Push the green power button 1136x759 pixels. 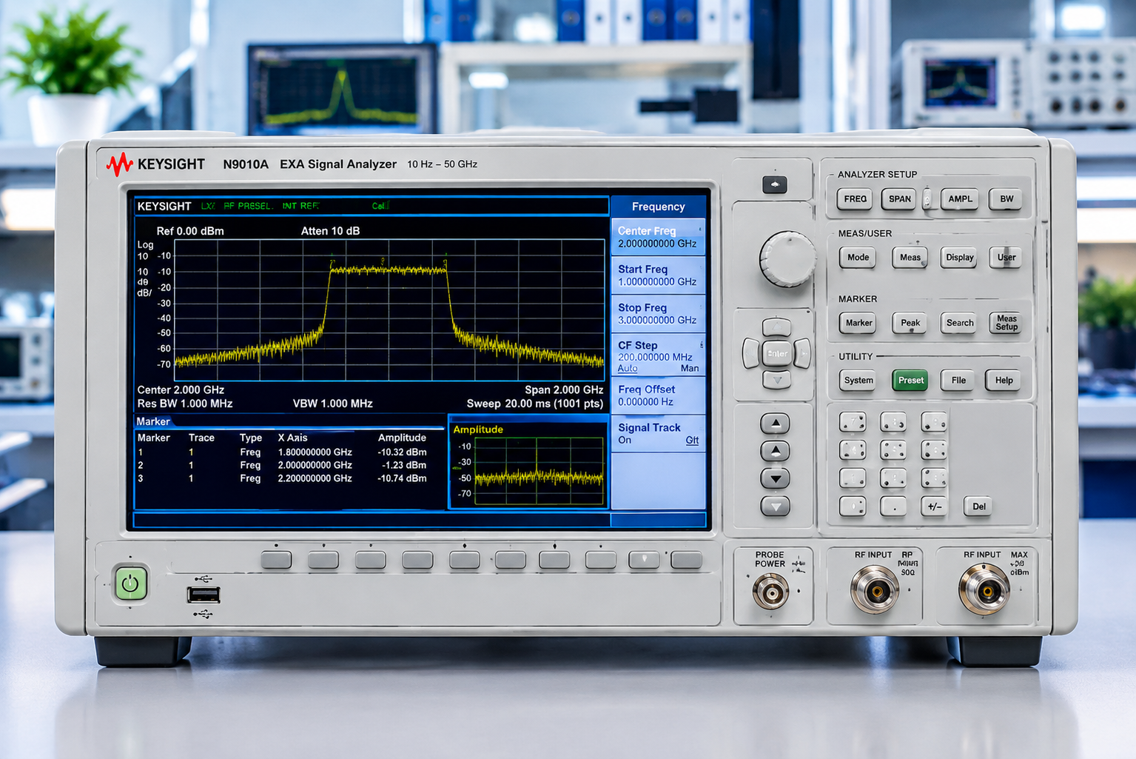pyautogui.click(x=130, y=584)
